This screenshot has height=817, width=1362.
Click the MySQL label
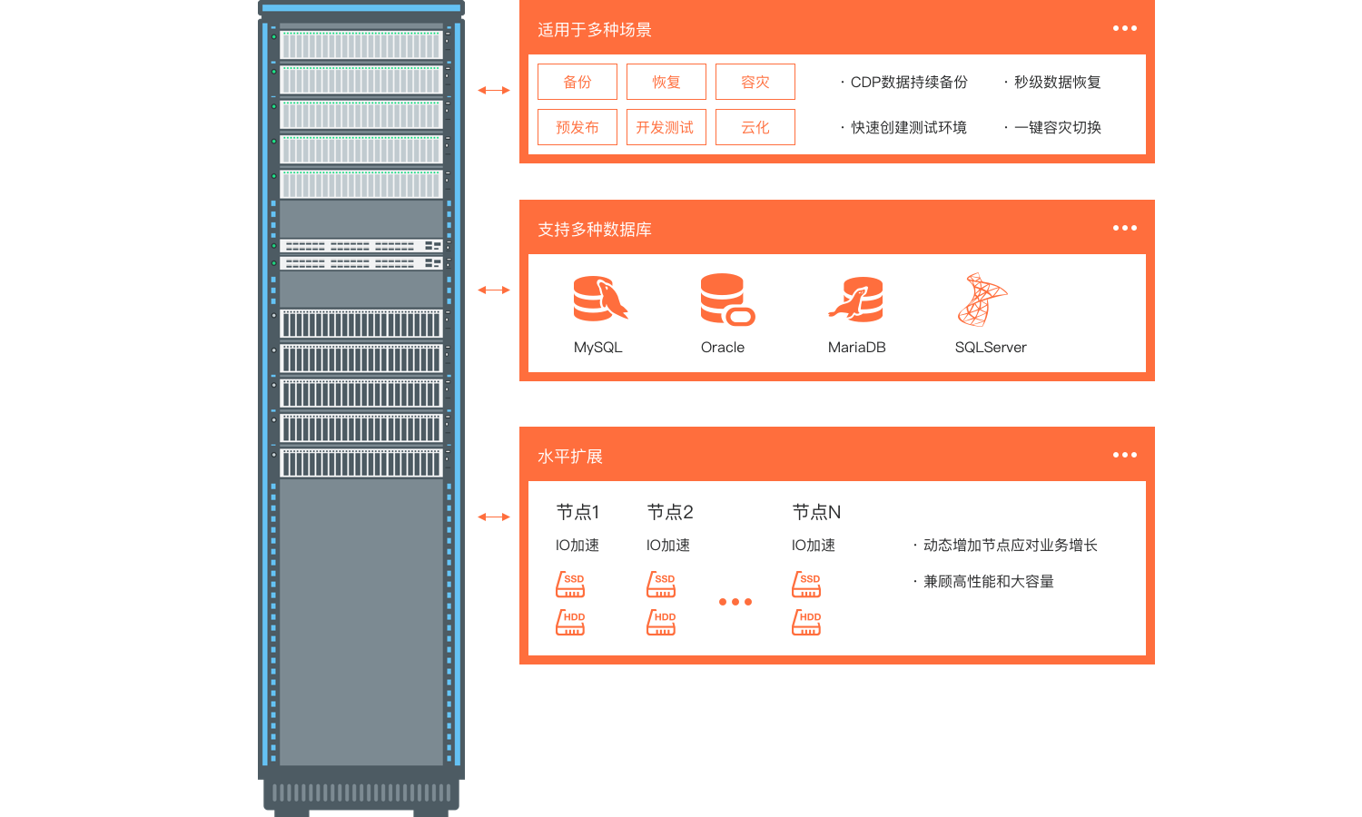click(x=598, y=348)
